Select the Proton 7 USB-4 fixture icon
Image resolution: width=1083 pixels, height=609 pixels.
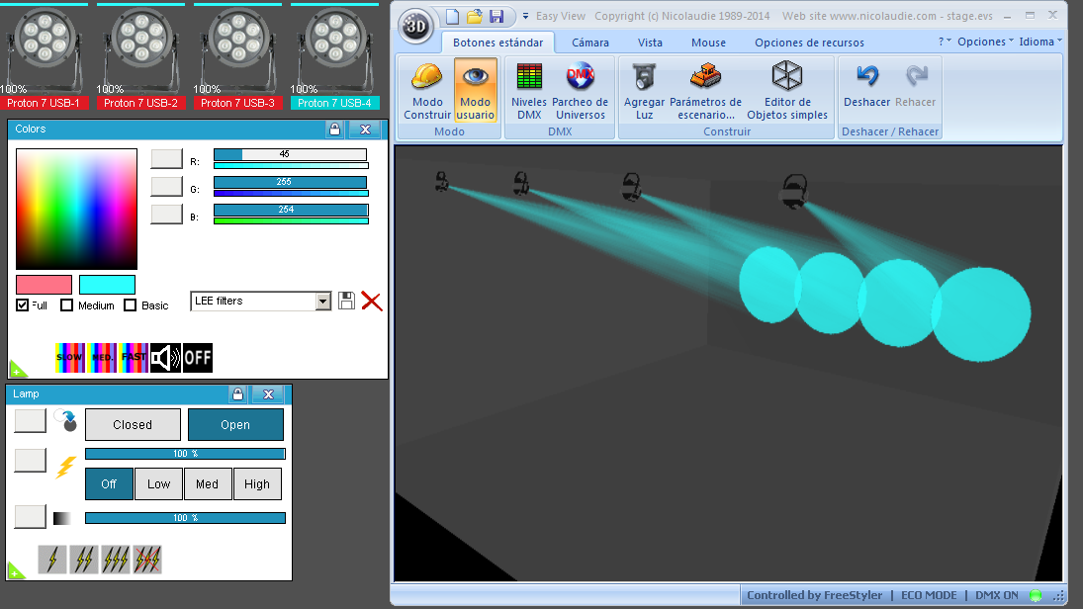click(x=334, y=56)
